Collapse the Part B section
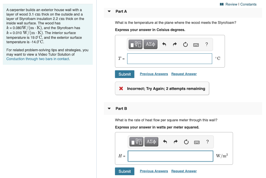Screen dimensions: 266x178 (109, 109)
